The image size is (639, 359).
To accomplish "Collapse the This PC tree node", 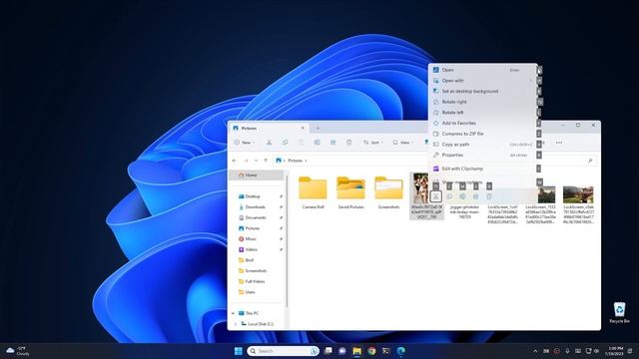I will pos(234,313).
